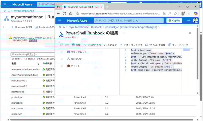The width and height of the screenshot is (203, 121).
Task: Click 発行されたバージョンに戻す
Action: pyautogui.click(x=100, y=45)
